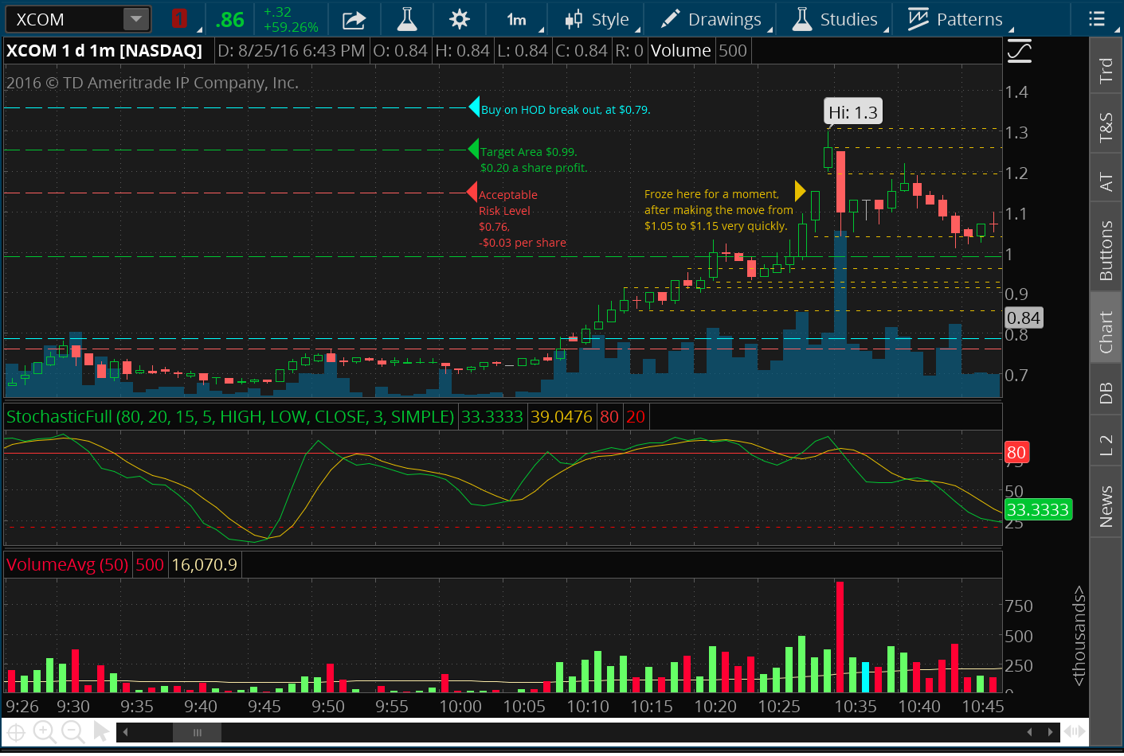Open chart settings gear icon
The image size is (1124, 756).
(x=460, y=20)
